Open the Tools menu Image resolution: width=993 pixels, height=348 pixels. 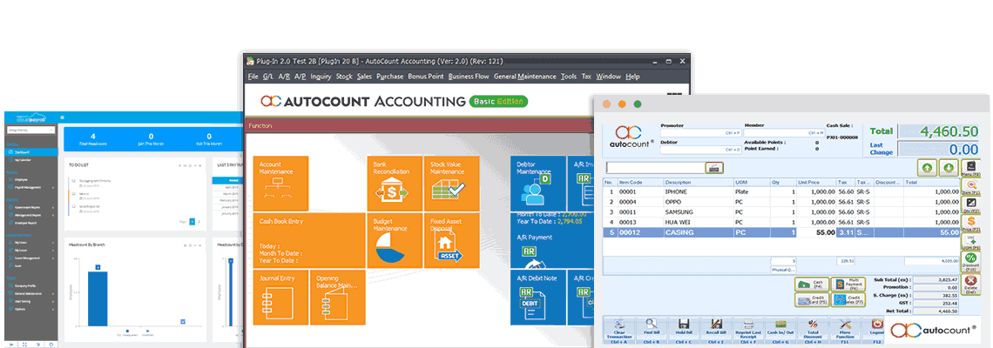569,77
